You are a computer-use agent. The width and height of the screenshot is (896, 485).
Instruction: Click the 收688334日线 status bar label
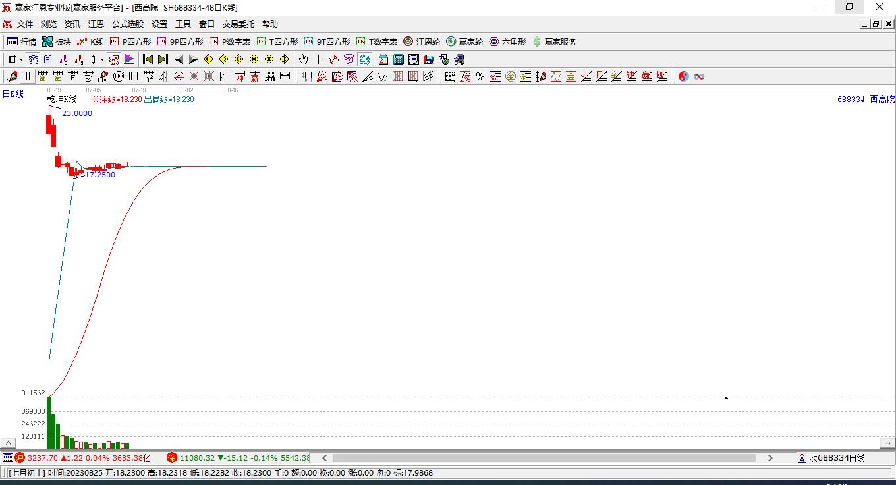point(836,458)
